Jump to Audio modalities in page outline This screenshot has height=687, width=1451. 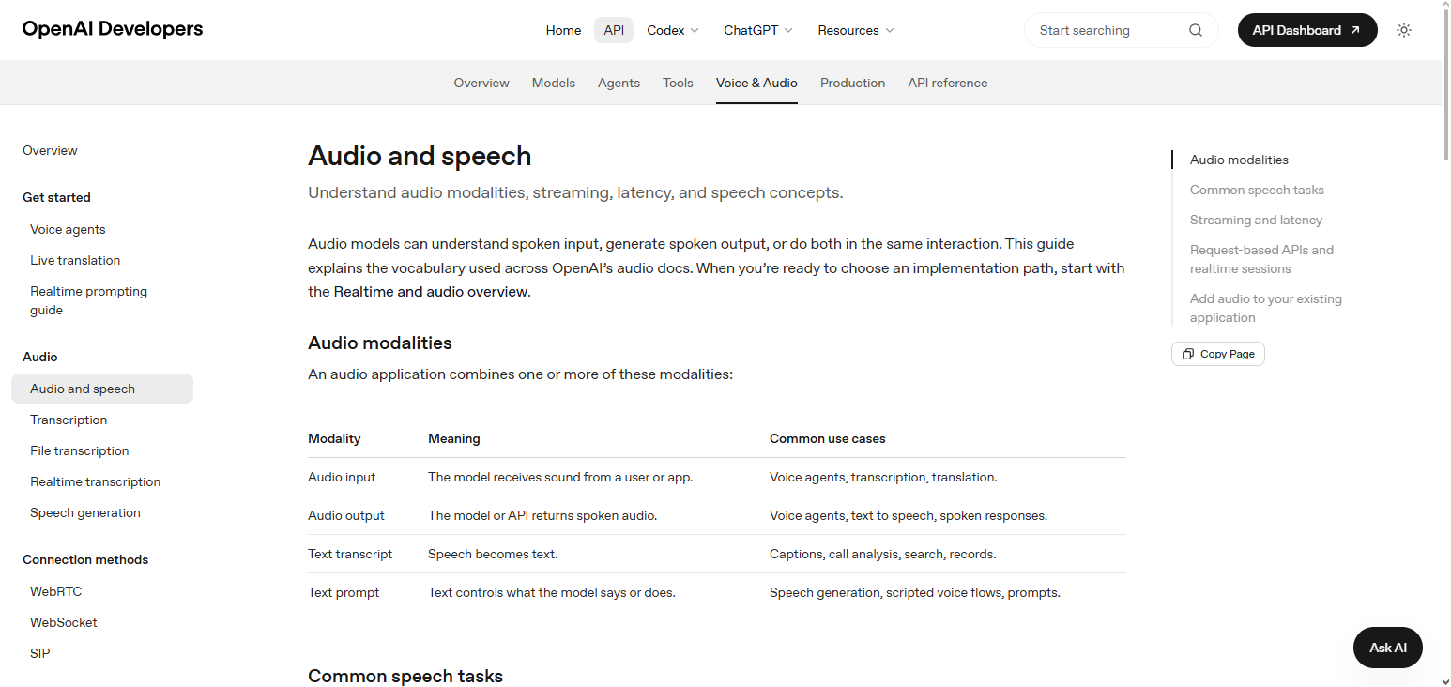click(1239, 160)
